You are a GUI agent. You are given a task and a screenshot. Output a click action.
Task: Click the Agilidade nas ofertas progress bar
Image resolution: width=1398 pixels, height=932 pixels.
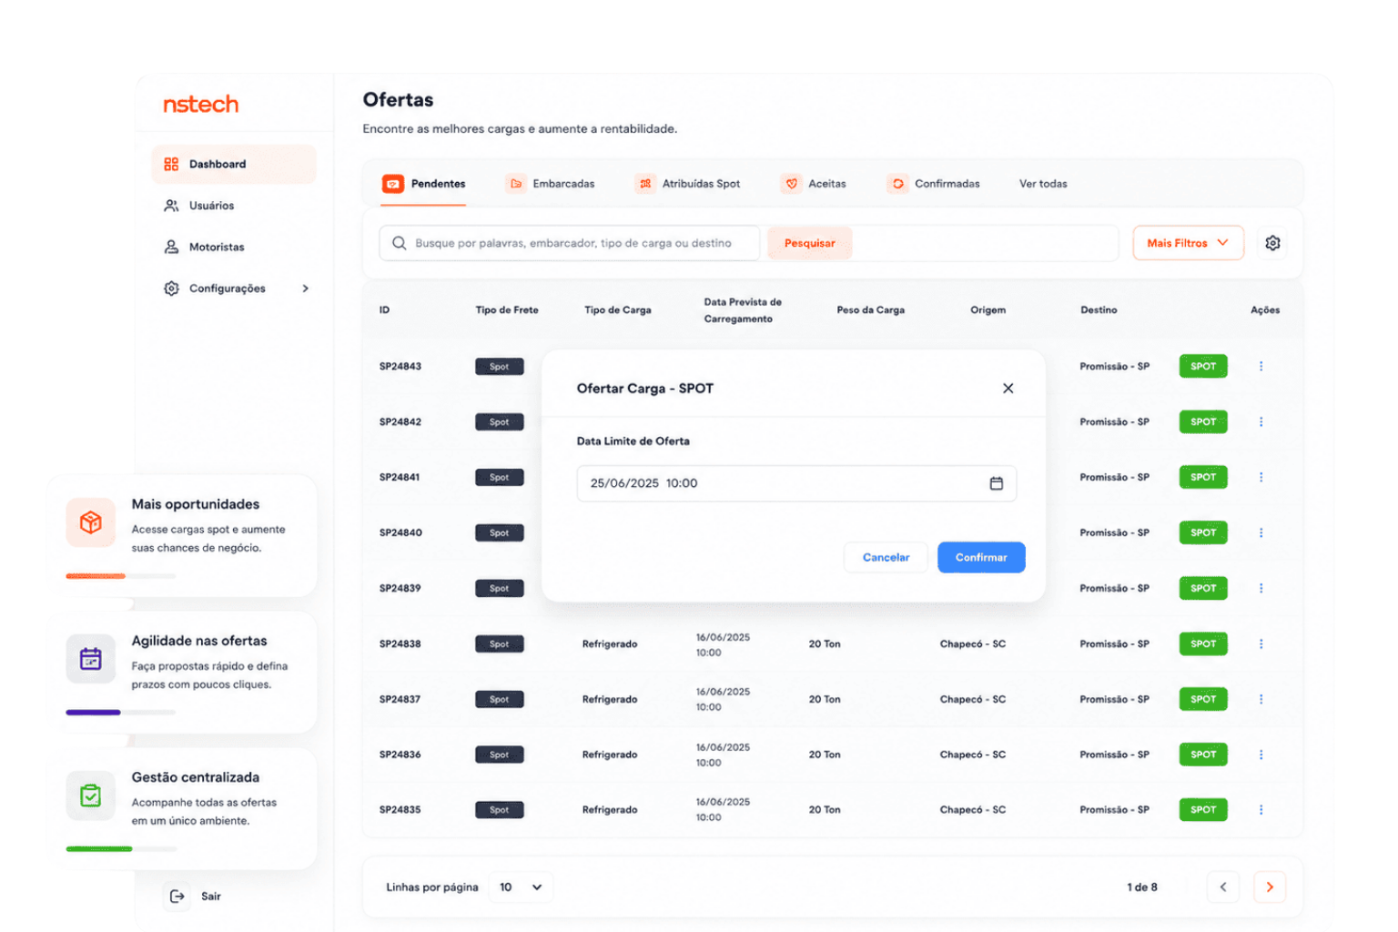click(x=120, y=712)
